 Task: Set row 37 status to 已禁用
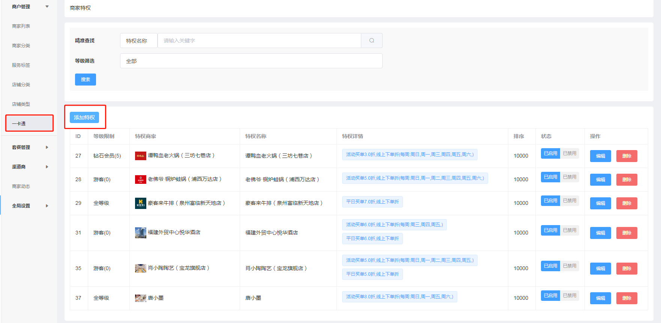click(x=569, y=296)
